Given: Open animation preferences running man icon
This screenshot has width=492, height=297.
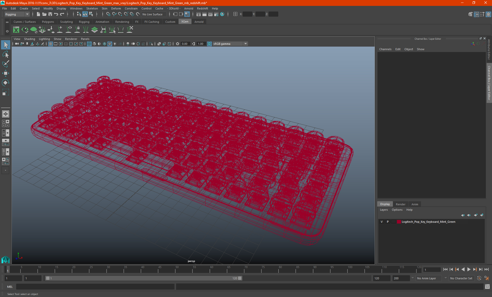Looking at the screenshot, I should coord(487,278).
